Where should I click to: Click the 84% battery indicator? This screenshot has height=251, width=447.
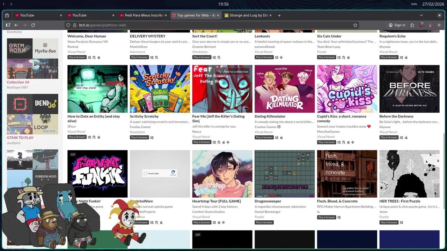pyautogui.click(x=414, y=4)
